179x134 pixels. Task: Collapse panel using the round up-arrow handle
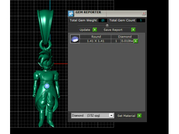[107, 25]
